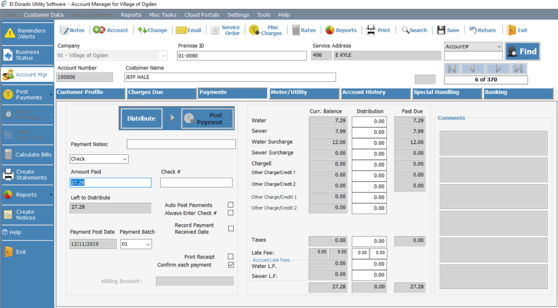
Task: Click the Account add/remove toolbar icon
Action: pyautogui.click(x=99, y=30)
